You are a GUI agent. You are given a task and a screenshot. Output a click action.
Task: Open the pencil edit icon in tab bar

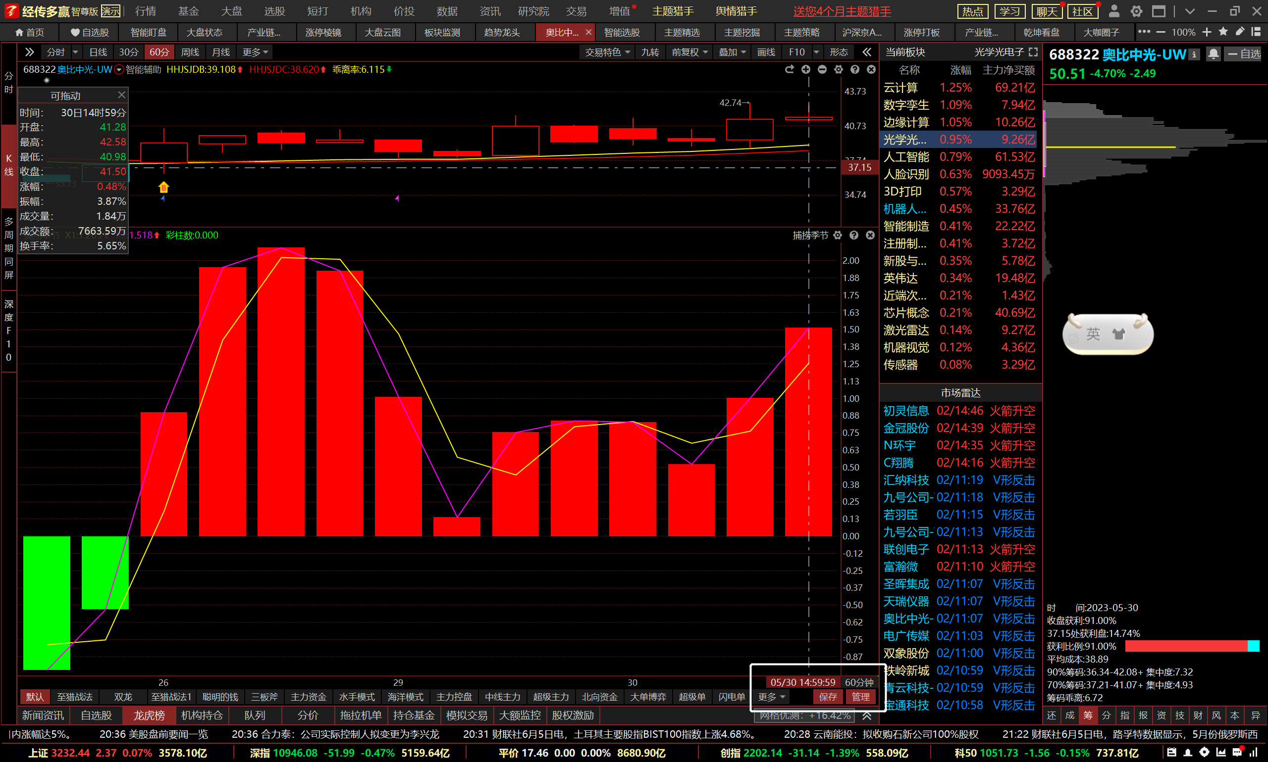pyautogui.click(x=1240, y=32)
